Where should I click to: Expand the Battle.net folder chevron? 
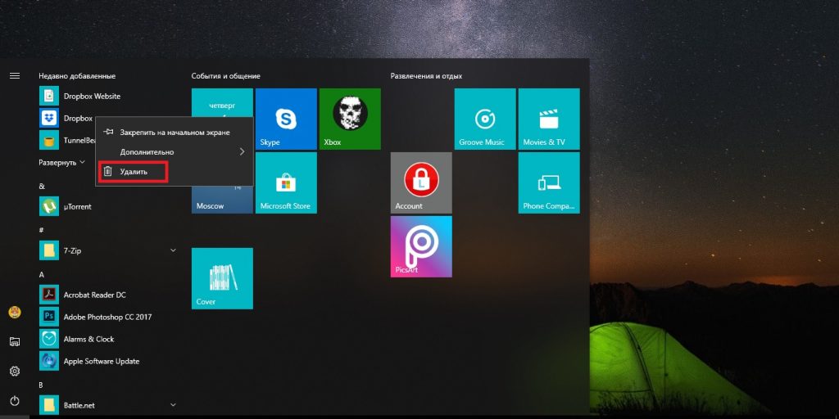[173, 405]
